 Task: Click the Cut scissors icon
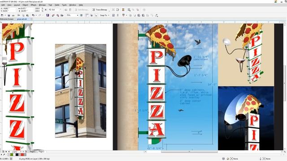[x=19, y=15]
